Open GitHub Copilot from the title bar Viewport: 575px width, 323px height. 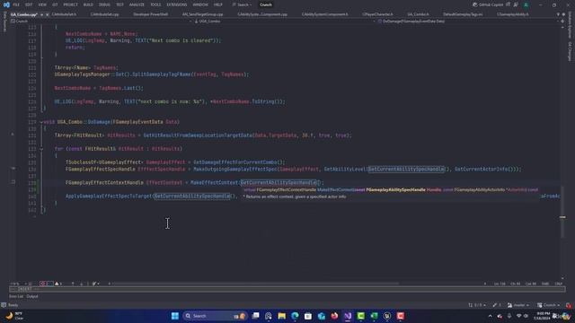pyautogui.click(x=488, y=4)
